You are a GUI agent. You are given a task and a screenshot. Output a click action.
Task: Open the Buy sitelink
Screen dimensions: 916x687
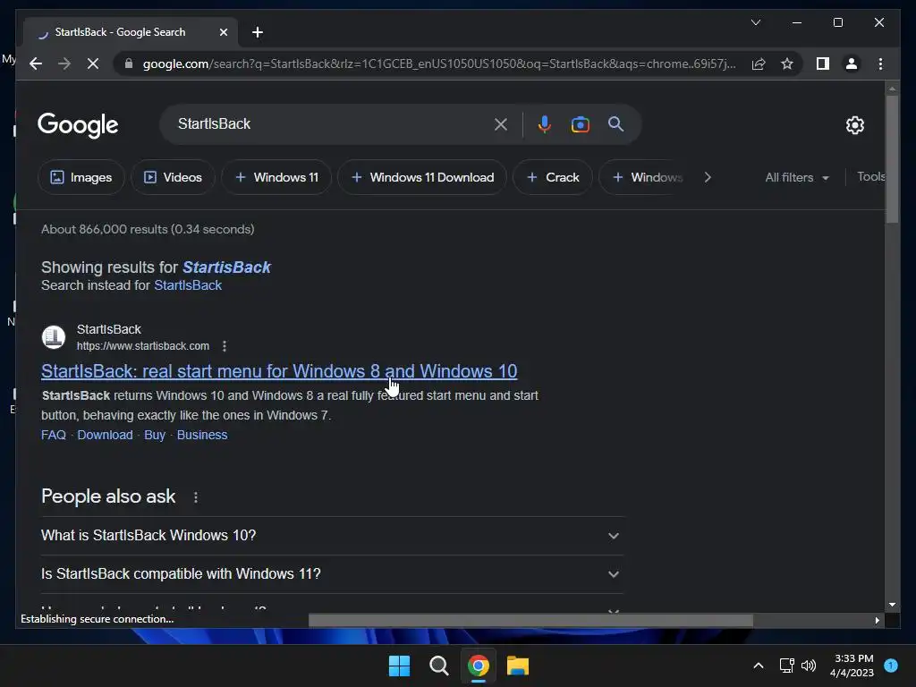click(155, 435)
